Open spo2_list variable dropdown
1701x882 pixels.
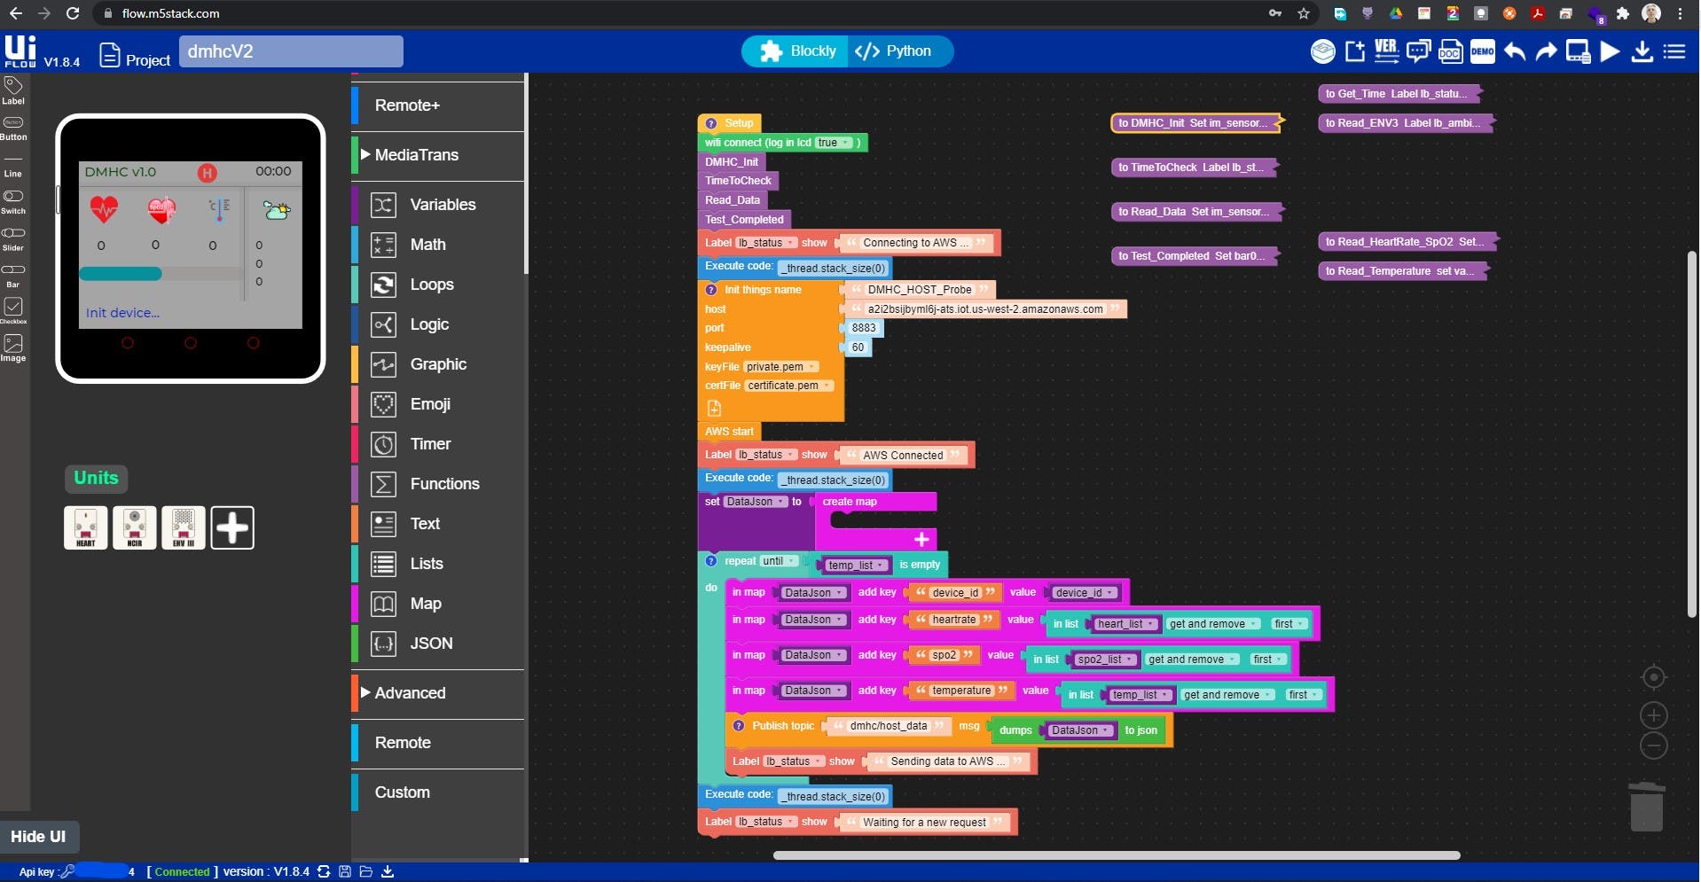coord(1104,660)
